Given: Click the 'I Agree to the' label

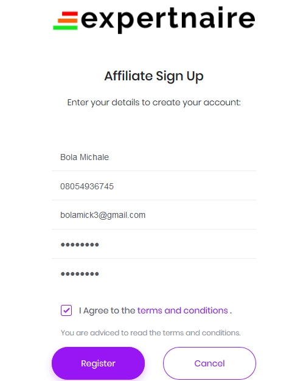Looking at the screenshot, I should pyautogui.click(x=107, y=310).
